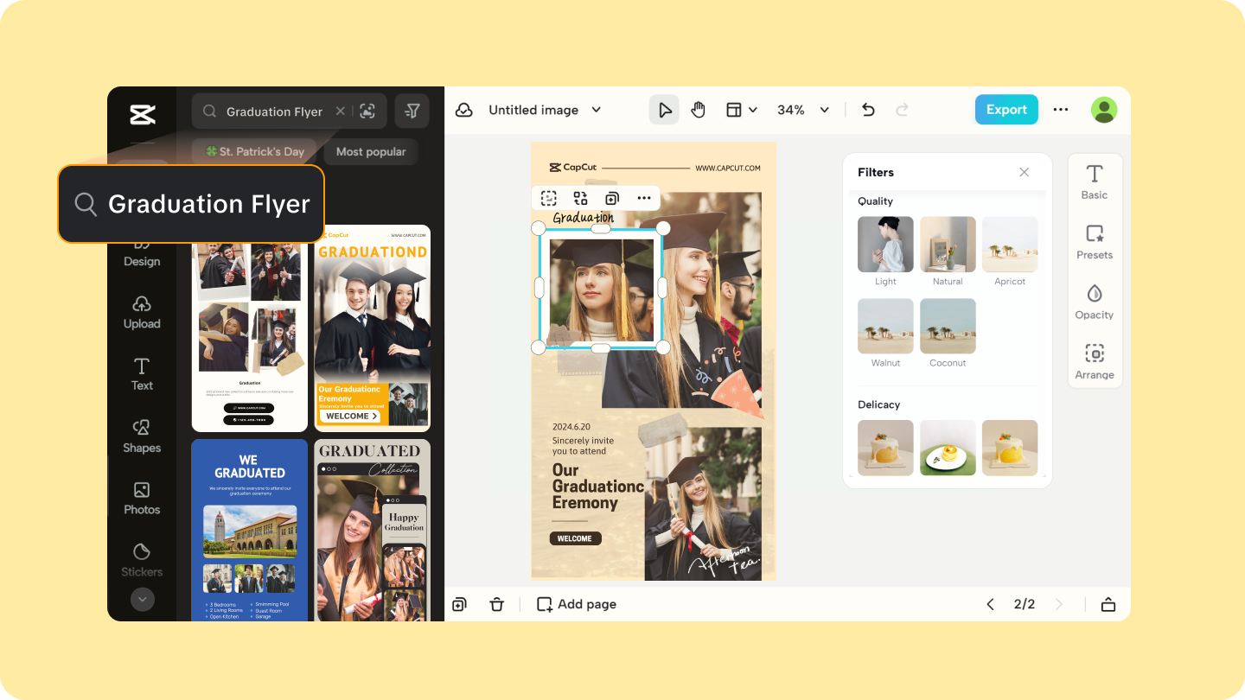This screenshot has width=1245, height=700.
Task: Go to the next page
Action: (x=1059, y=604)
